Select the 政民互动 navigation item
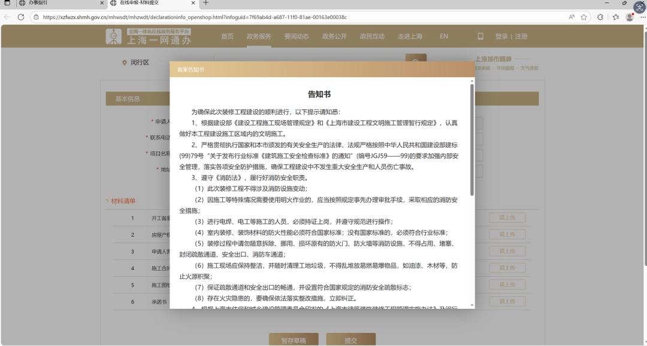The height and width of the screenshot is (346, 647). [x=372, y=36]
